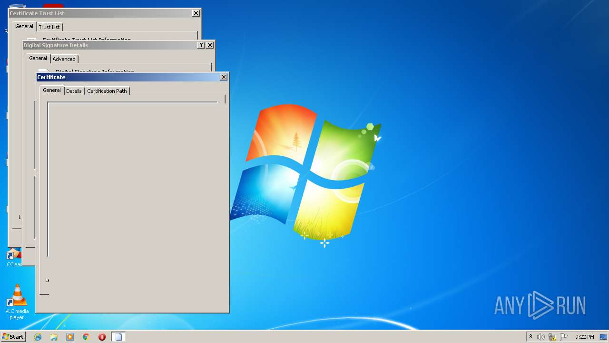Open the Start menu
This screenshot has width=609, height=343.
[13, 337]
